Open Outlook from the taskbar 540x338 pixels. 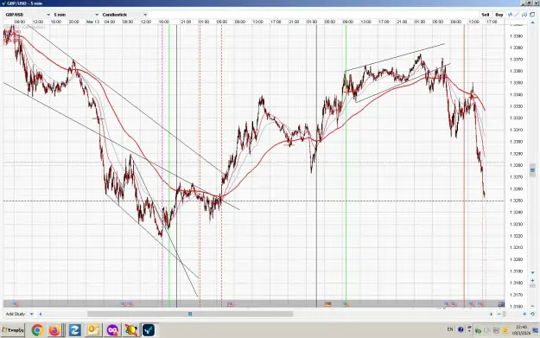(93, 330)
